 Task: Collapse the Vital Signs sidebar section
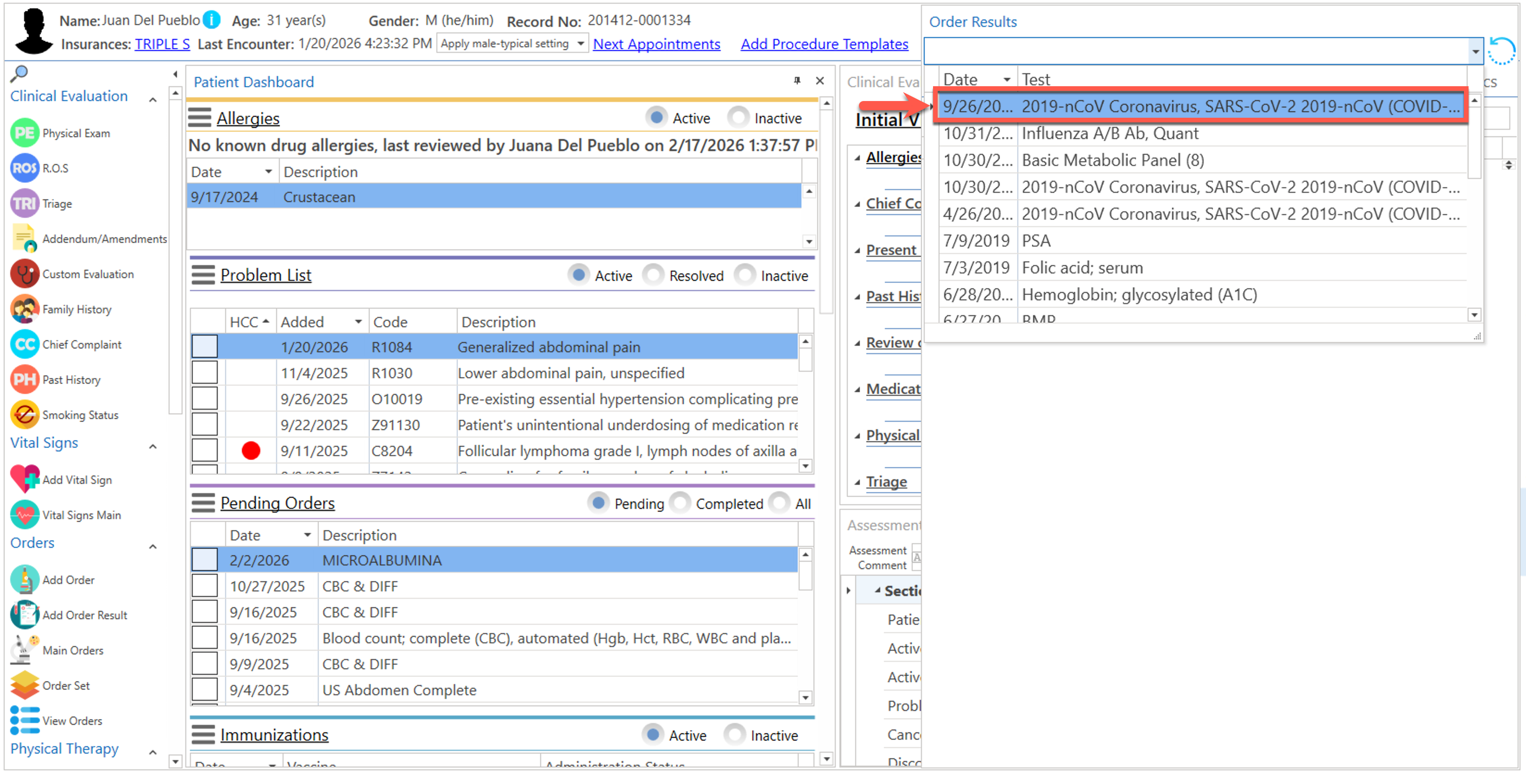pos(153,446)
